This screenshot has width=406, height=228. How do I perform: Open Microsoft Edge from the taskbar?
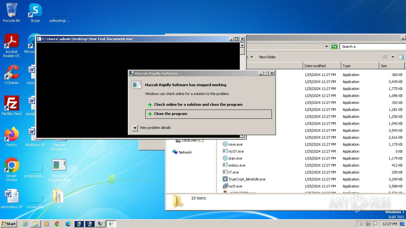(68, 224)
